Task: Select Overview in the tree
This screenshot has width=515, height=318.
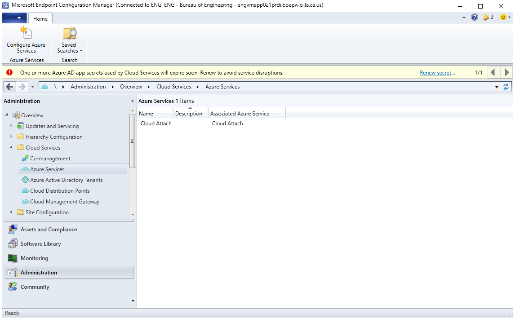Action: (32, 115)
